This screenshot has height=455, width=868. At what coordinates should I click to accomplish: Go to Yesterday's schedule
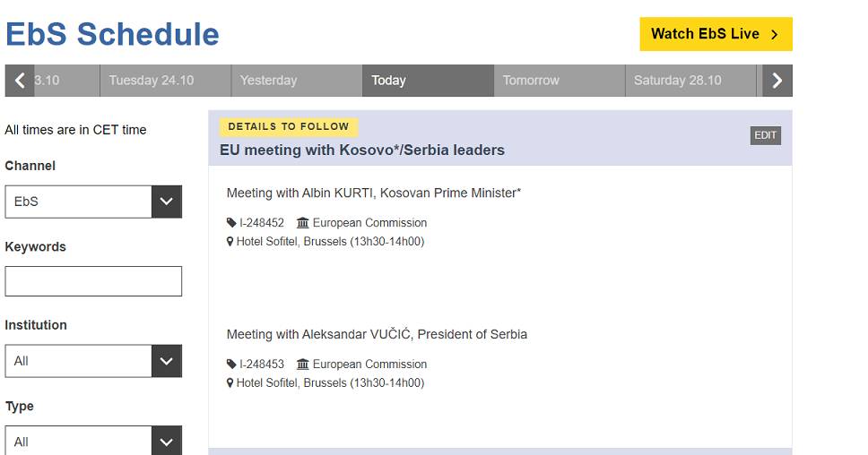coord(297,81)
